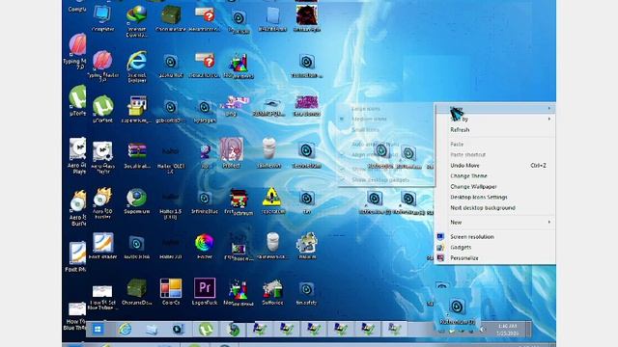
Task: Open Gadgets from the context menu
Action: tap(495, 248)
